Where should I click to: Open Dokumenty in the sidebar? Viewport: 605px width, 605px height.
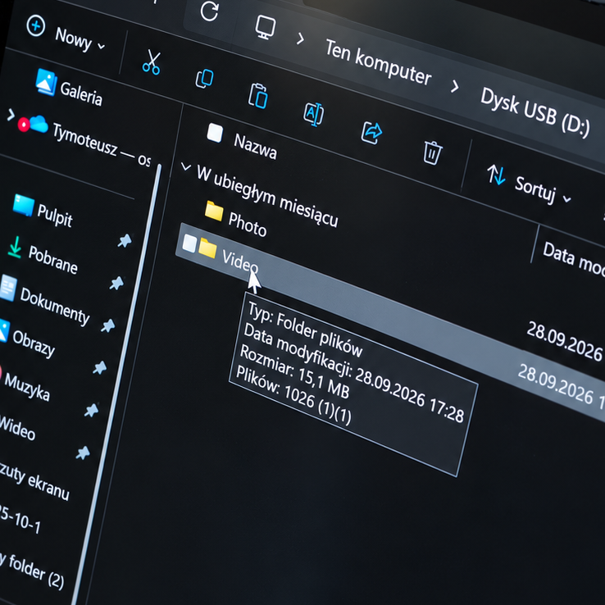(x=55, y=306)
